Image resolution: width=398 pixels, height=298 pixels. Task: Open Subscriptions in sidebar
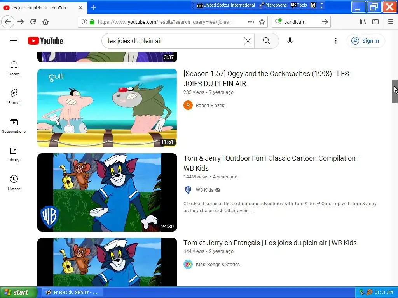pos(14,125)
